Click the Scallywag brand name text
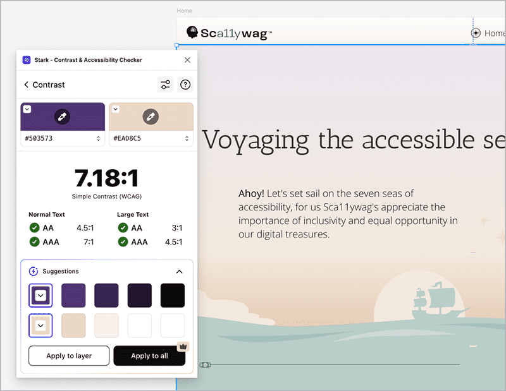Viewport: 506px width, 391px height. pyautogui.click(x=236, y=33)
